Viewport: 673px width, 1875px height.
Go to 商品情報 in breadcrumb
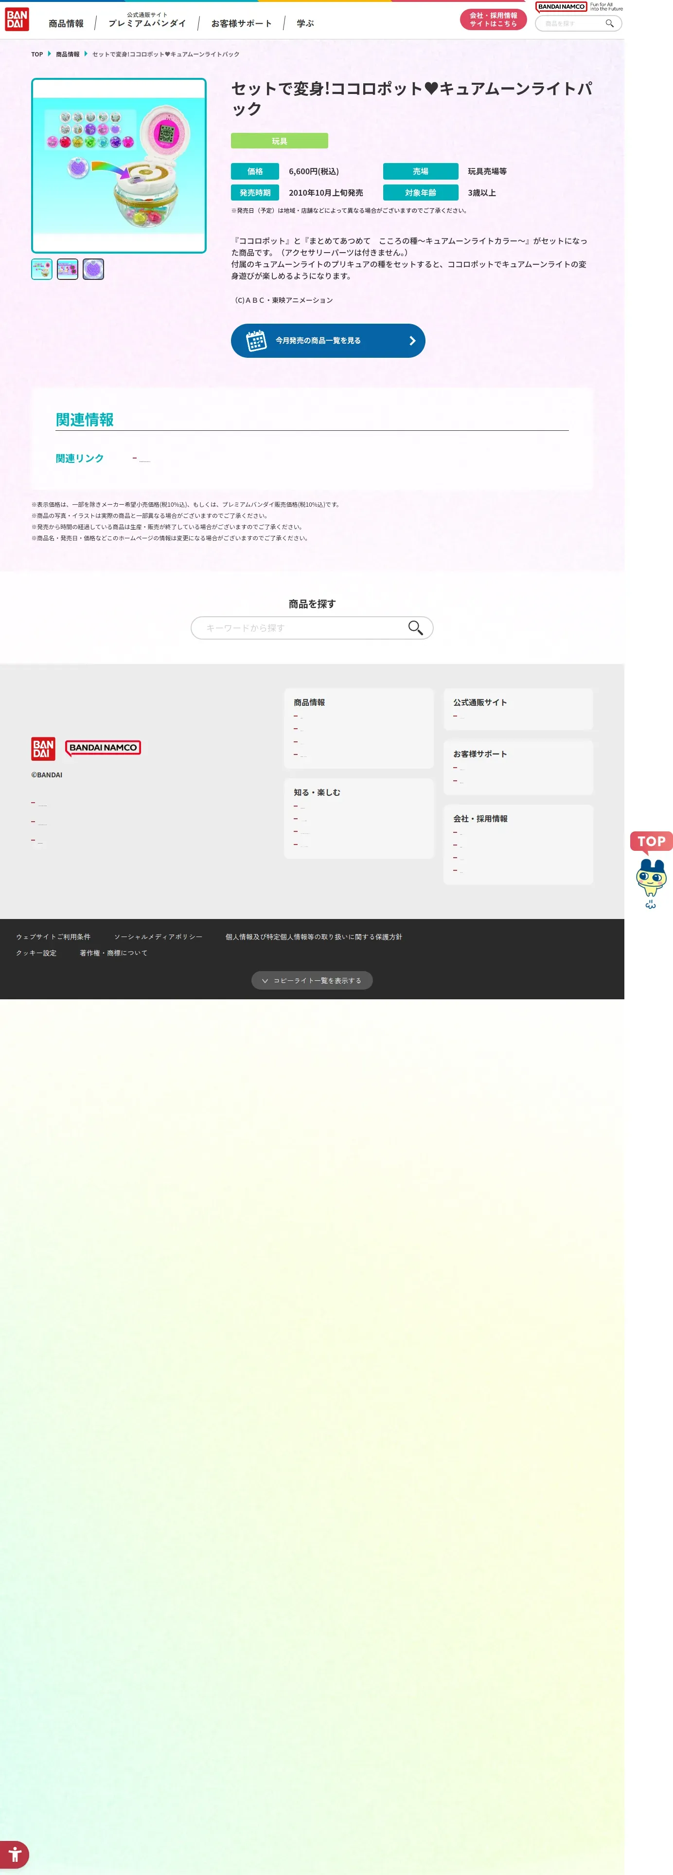click(x=68, y=55)
